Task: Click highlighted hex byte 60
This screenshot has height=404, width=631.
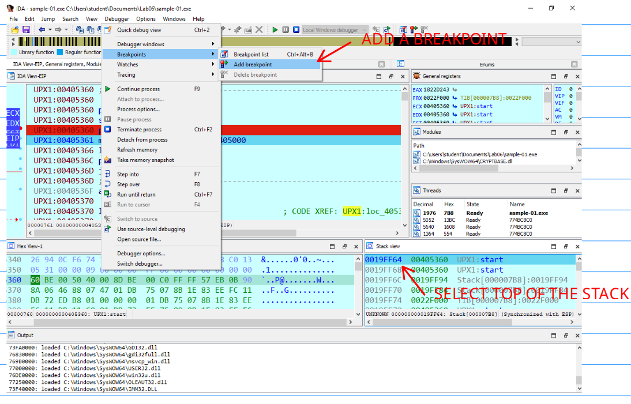Action: coord(35,280)
